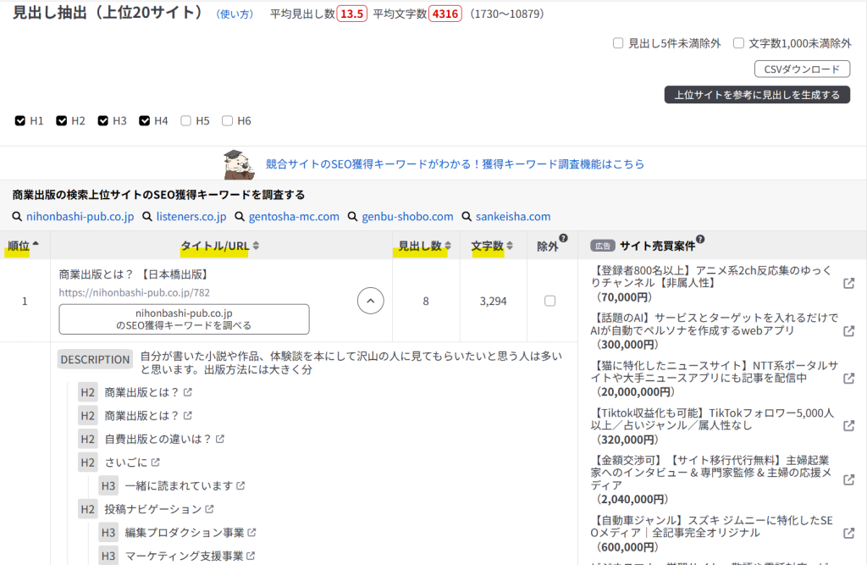The height and width of the screenshot is (565, 867).
Task: Sort table by 見出し数 column
Action: (423, 246)
